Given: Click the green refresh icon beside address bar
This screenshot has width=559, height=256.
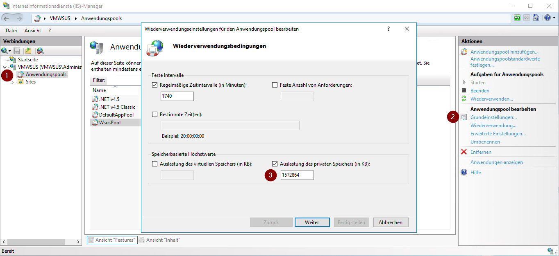Looking at the screenshot, I should 517,18.
